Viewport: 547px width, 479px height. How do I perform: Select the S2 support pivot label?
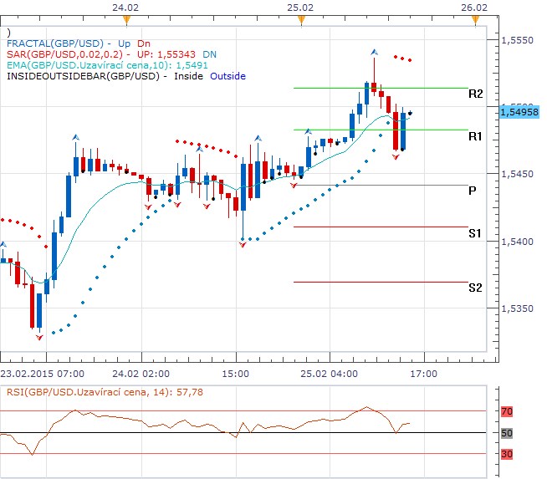pos(475,288)
